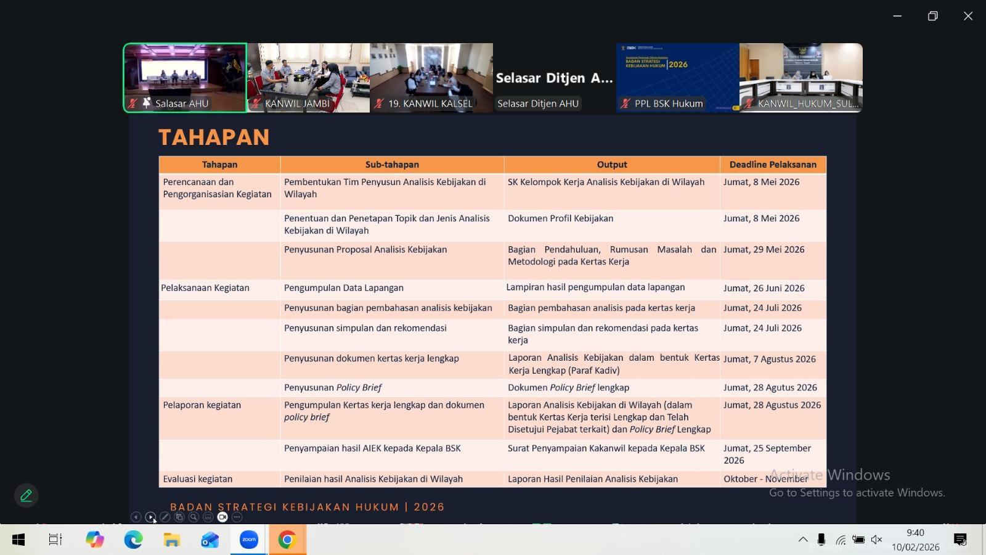Open the Windows Start menu

tap(18, 540)
